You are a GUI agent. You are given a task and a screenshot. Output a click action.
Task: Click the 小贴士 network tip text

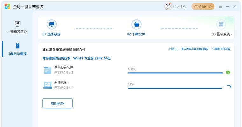[199, 49]
